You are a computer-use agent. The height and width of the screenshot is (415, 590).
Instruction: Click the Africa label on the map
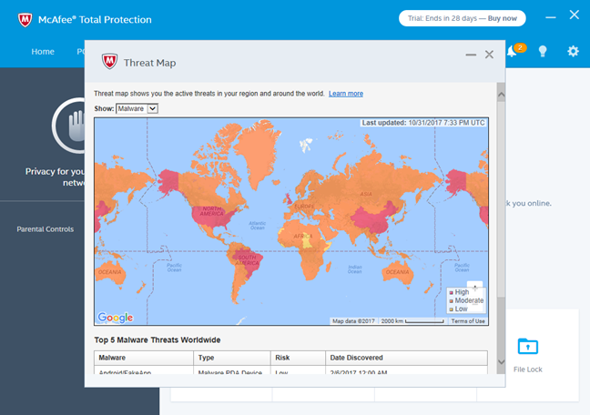(x=303, y=237)
